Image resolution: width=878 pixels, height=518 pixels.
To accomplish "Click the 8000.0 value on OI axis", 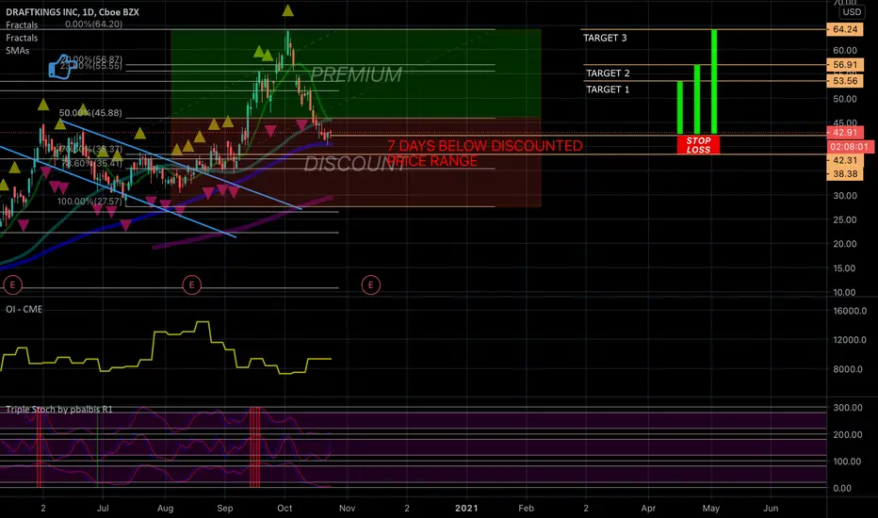I will click(850, 369).
